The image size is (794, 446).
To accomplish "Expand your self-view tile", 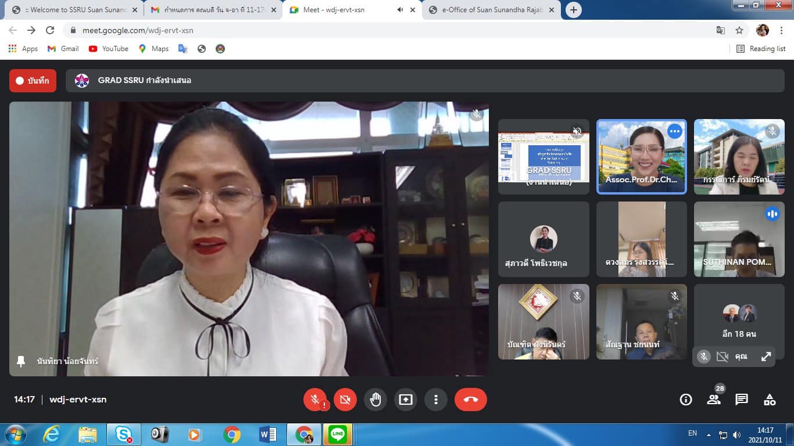I will (x=766, y=357).
